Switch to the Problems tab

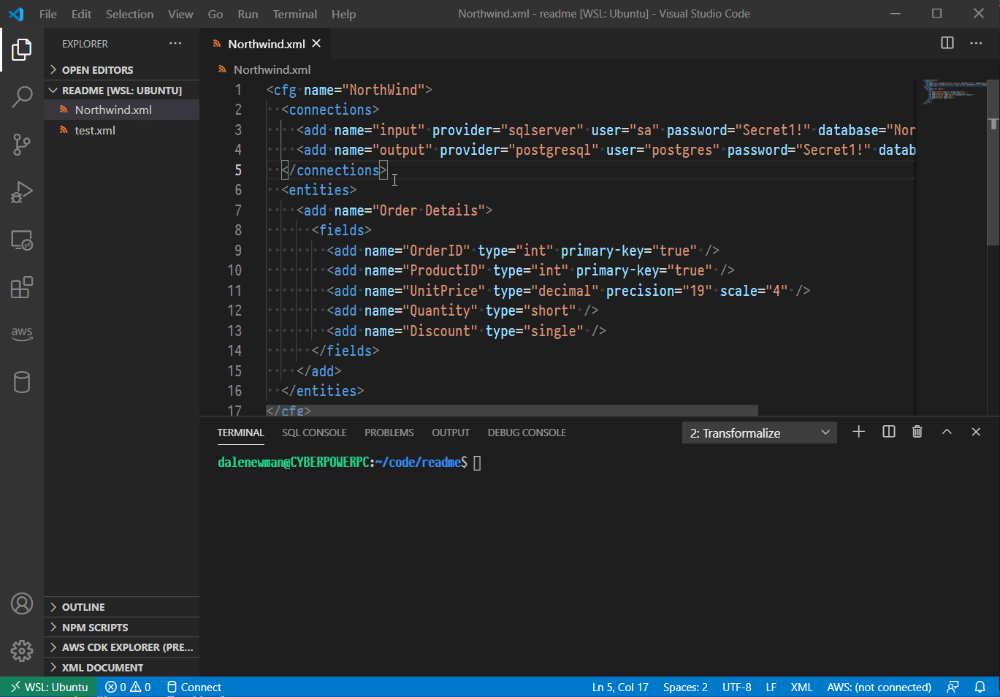pyautogui.click(x=389, y=433)
